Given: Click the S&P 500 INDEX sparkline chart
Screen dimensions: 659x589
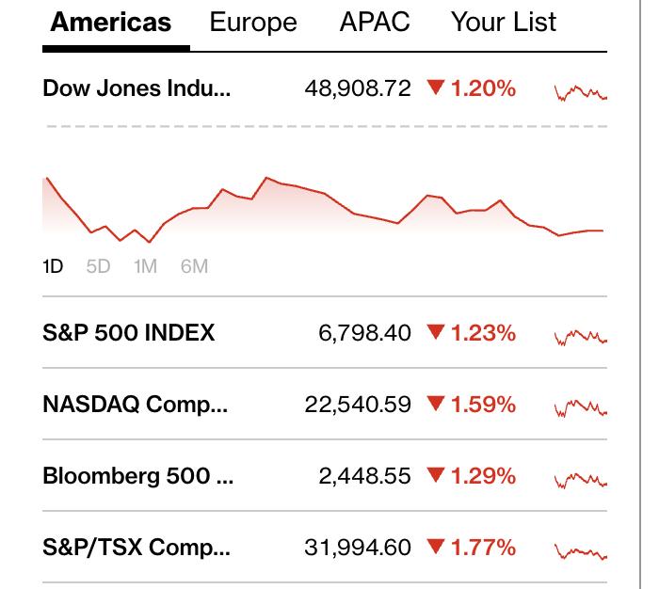Looking at the screenshot, I should click(x=581, y=336).
